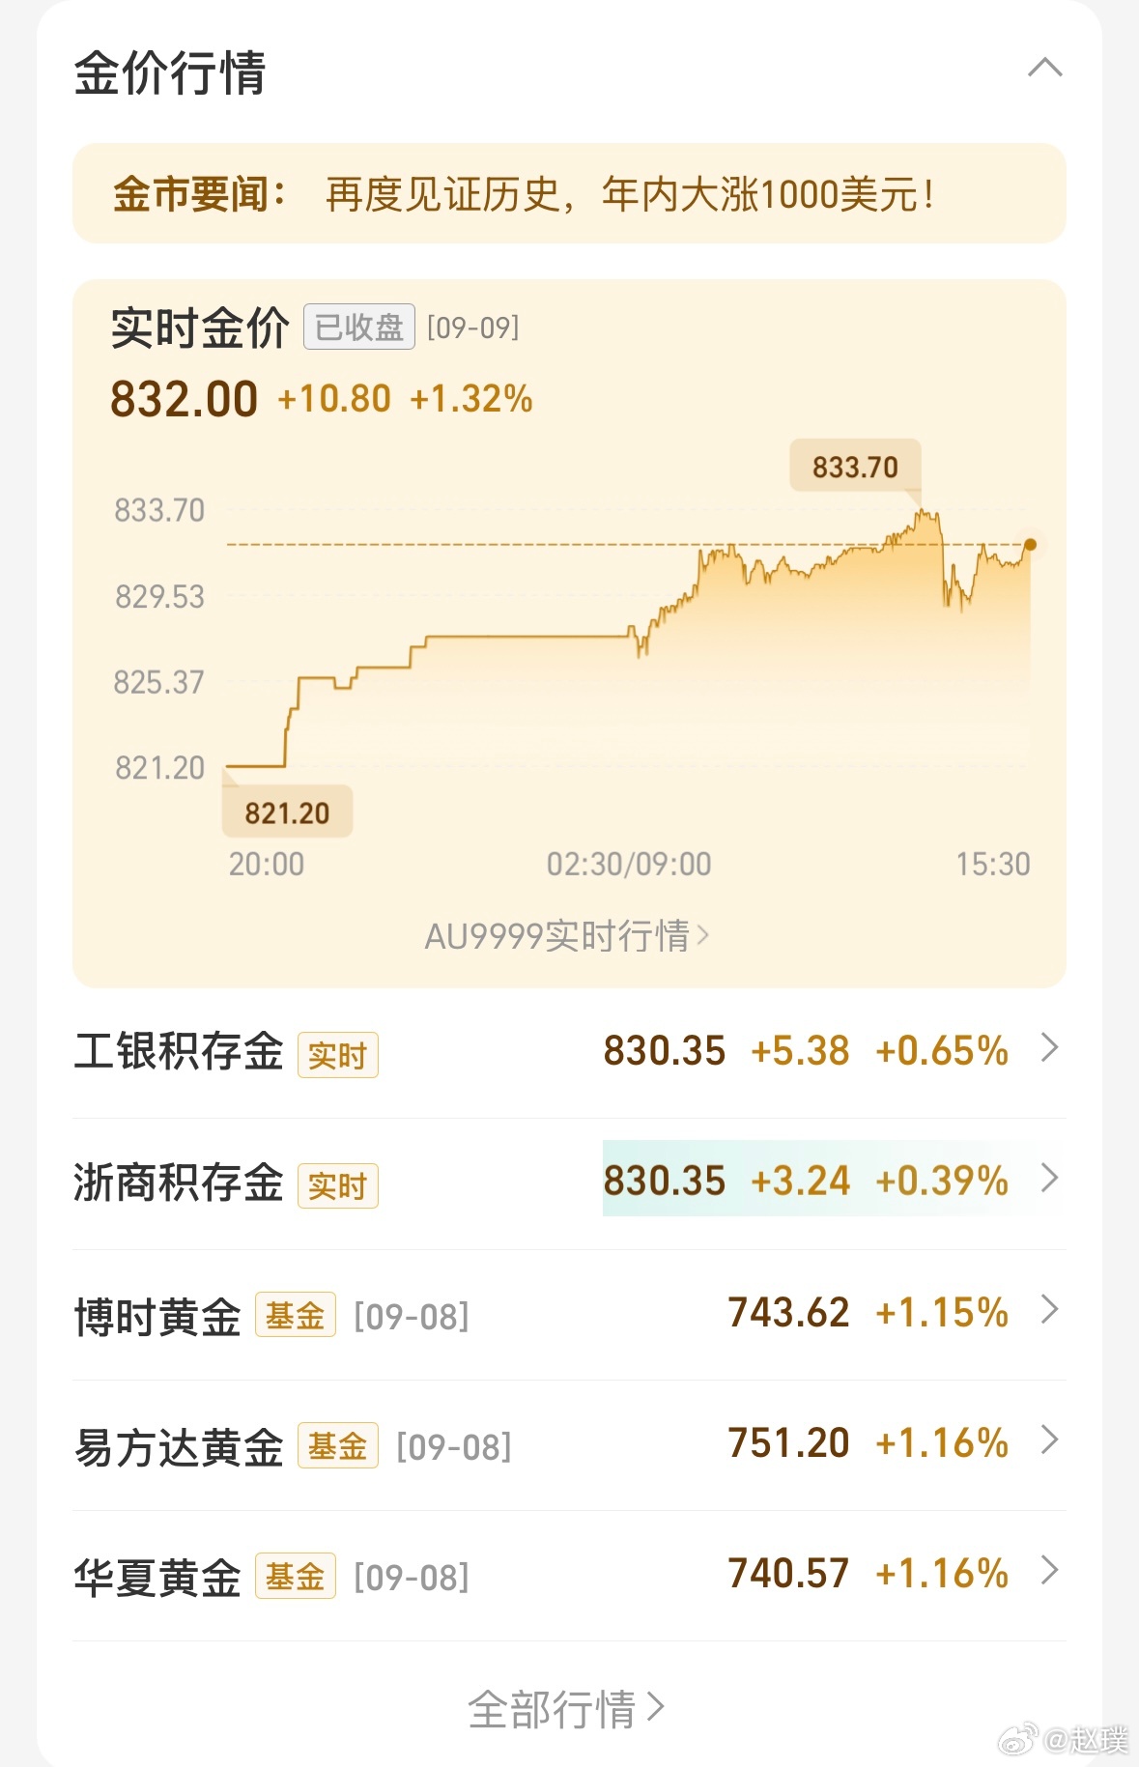This screenshot has width=1139, height=1767.
Task: Collapse the 金价行情 panel chevron
Action: 1044,69
